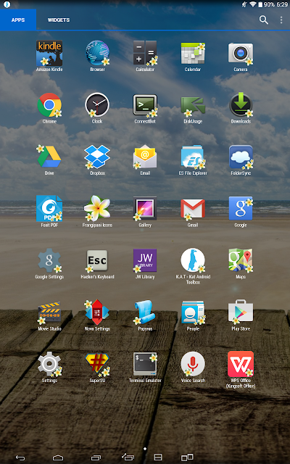Launch the SuperSU app
This screenshot has width=290, height=464.
[x=97, y=365]
